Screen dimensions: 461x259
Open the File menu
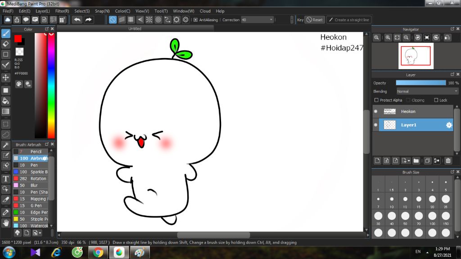8,11
